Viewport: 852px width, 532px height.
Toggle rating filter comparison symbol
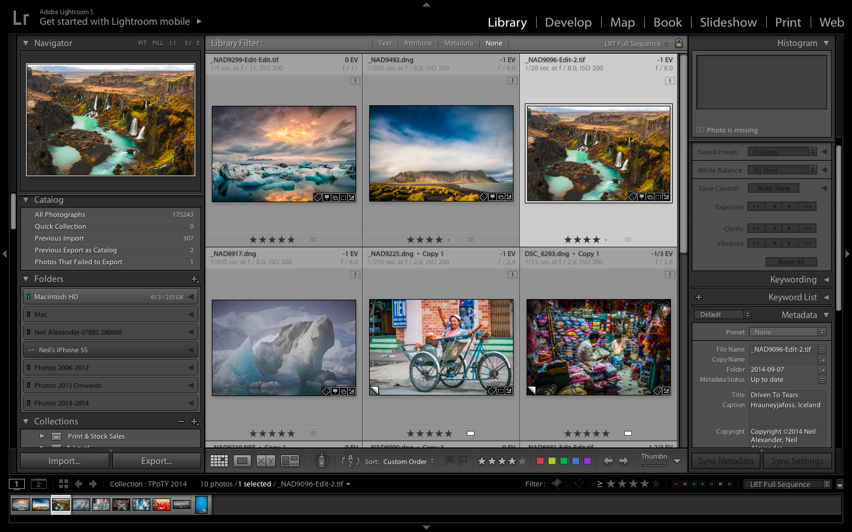tap(599, 484)
